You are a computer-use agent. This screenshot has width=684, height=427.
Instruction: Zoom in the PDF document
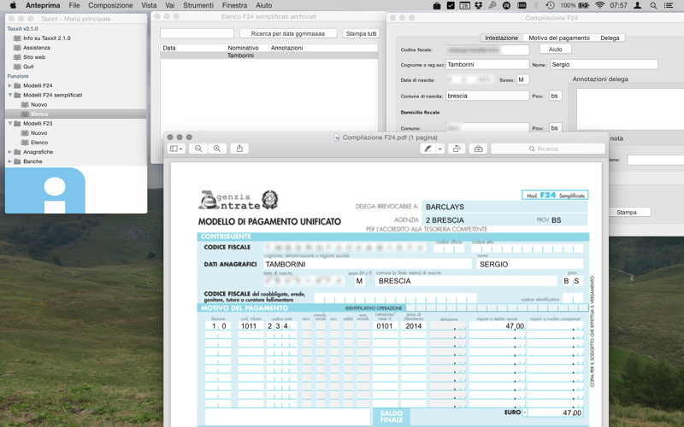click(217, 149)
